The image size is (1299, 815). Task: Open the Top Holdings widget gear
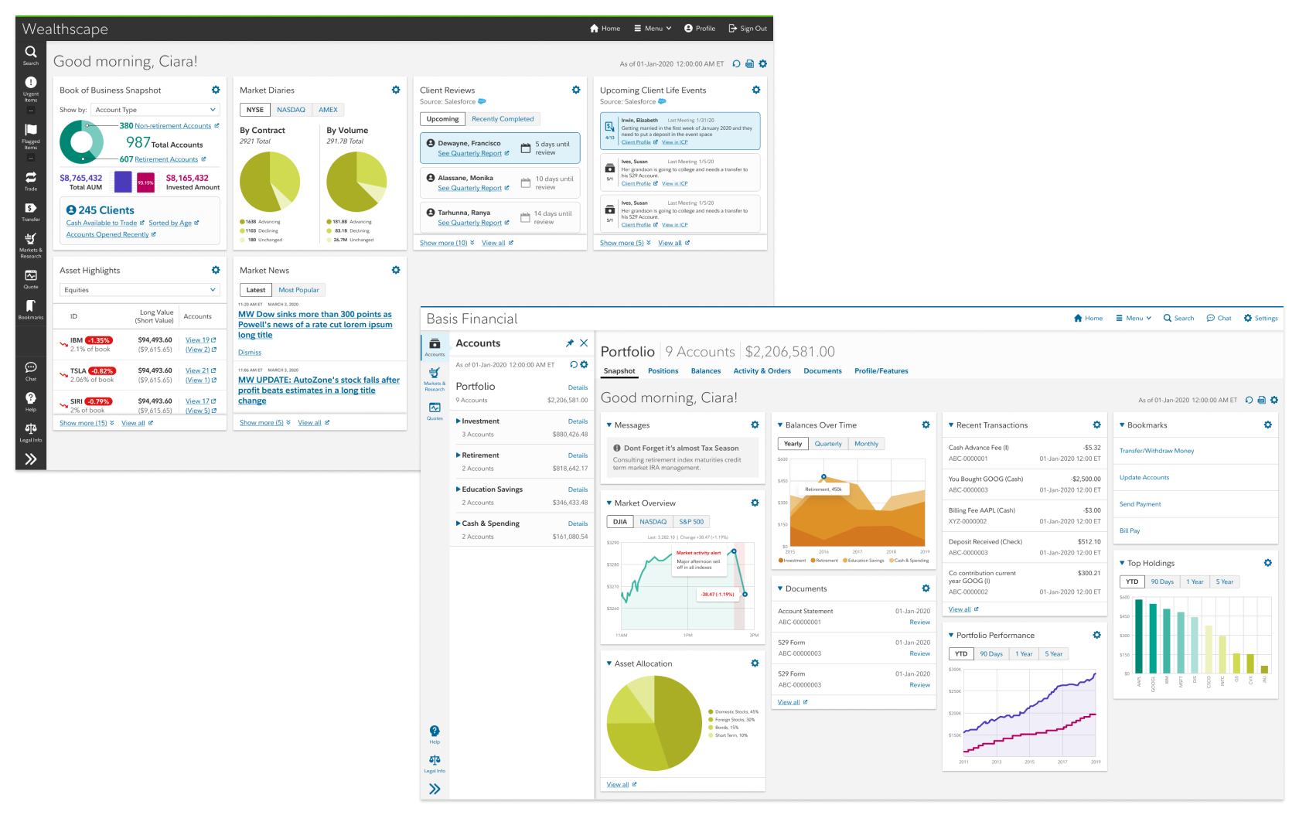1267,563
